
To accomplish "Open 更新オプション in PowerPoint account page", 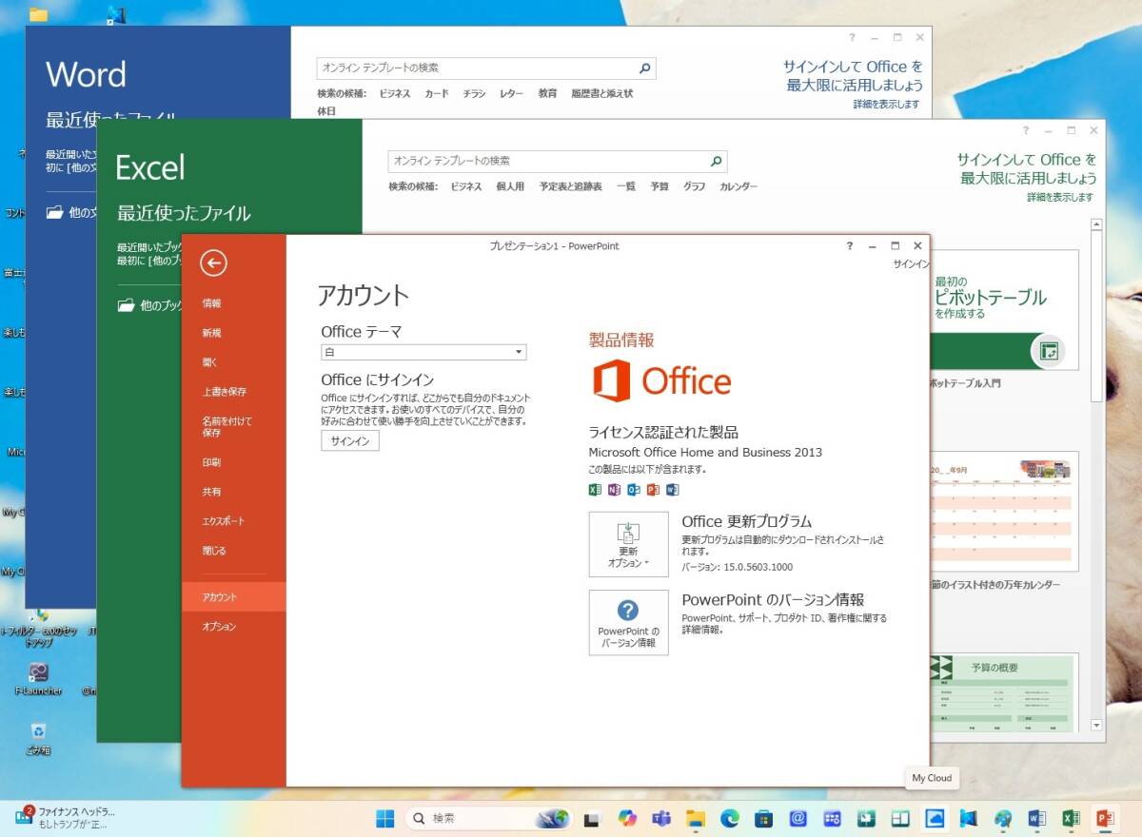I will 628,544.
